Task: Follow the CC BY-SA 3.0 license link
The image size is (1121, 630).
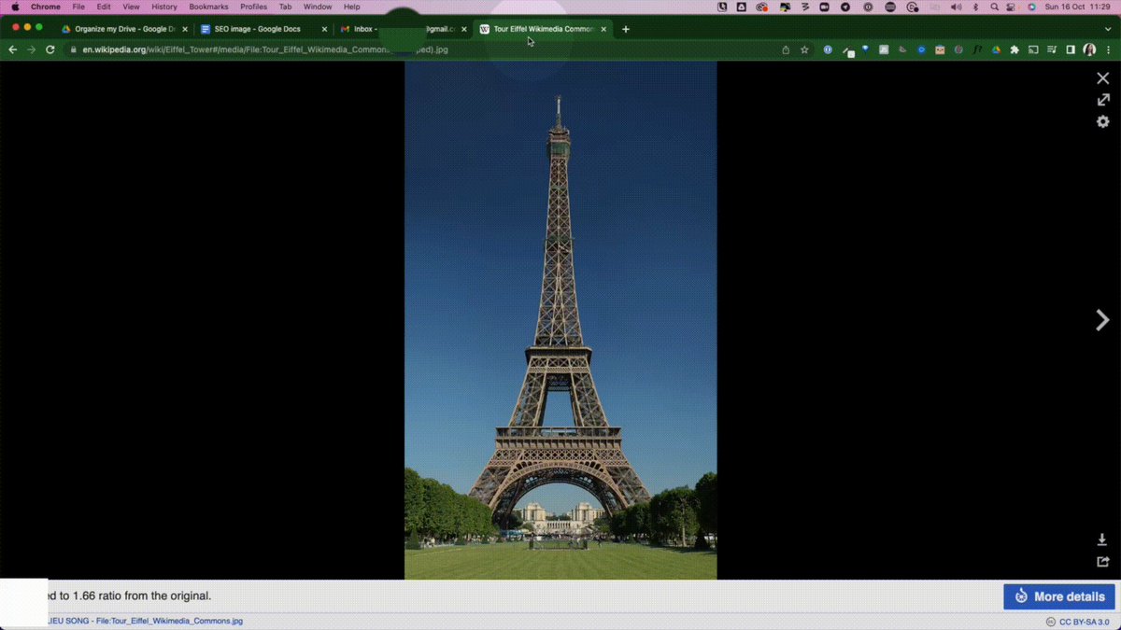Action: 1086,621
